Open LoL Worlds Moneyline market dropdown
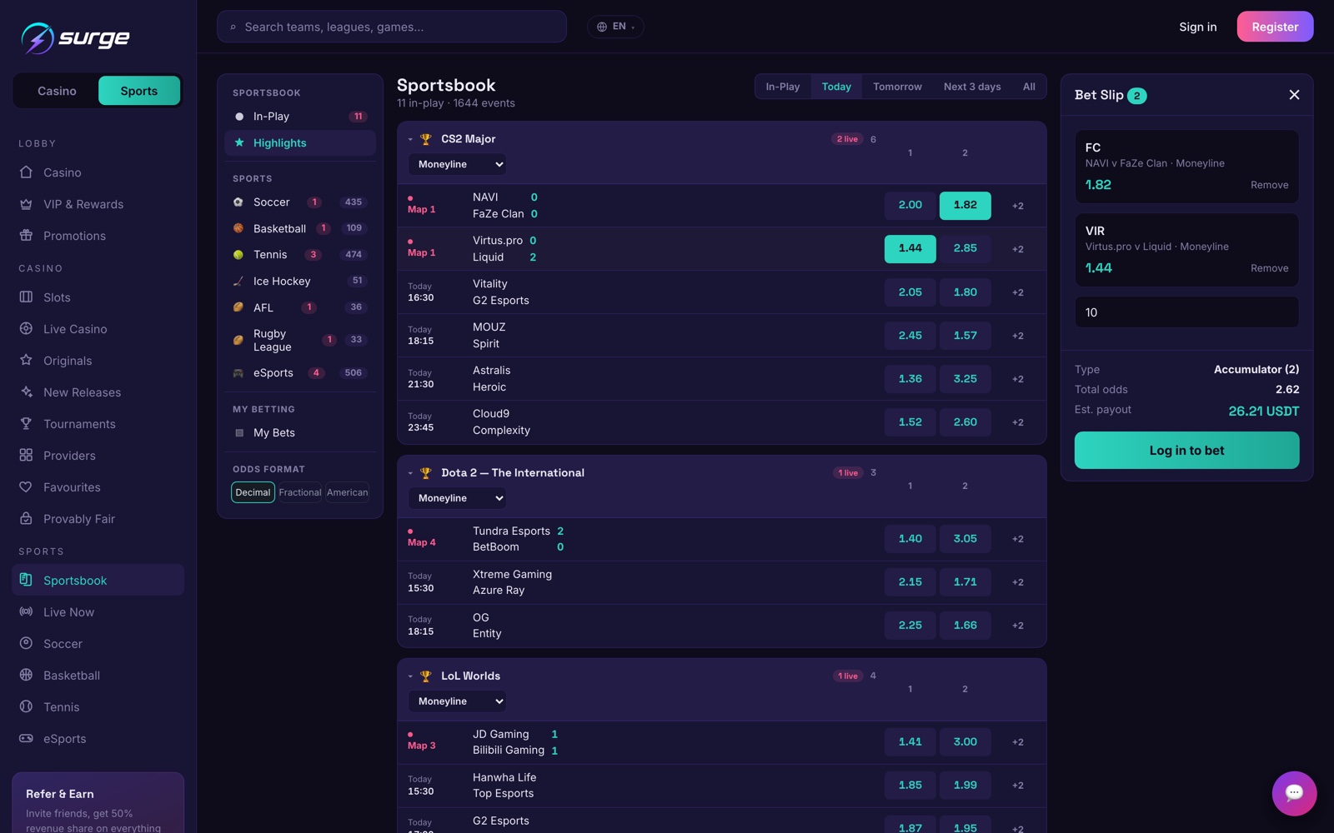Screen dimensions: 1334x833 click(457, 701)
